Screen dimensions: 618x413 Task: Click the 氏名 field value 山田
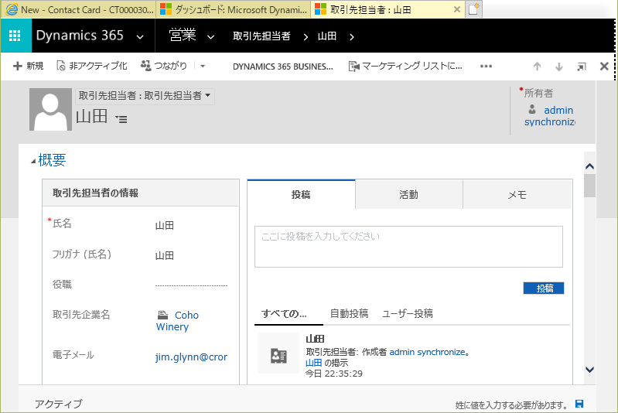[x=165, y=225]
